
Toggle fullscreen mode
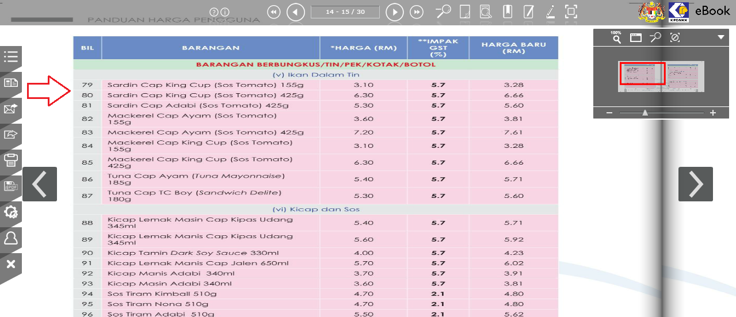click(x=571, y=12)
